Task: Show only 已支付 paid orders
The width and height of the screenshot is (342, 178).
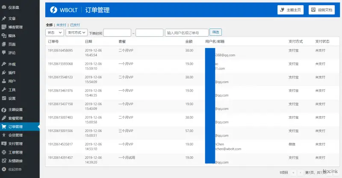Action: pos(75,25)
